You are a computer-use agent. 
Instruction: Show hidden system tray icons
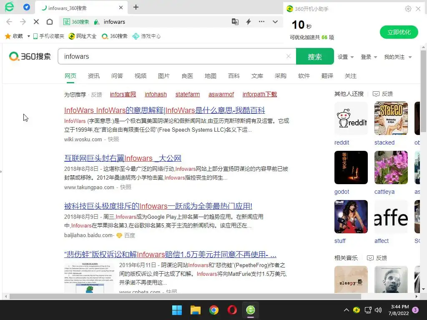347,310
